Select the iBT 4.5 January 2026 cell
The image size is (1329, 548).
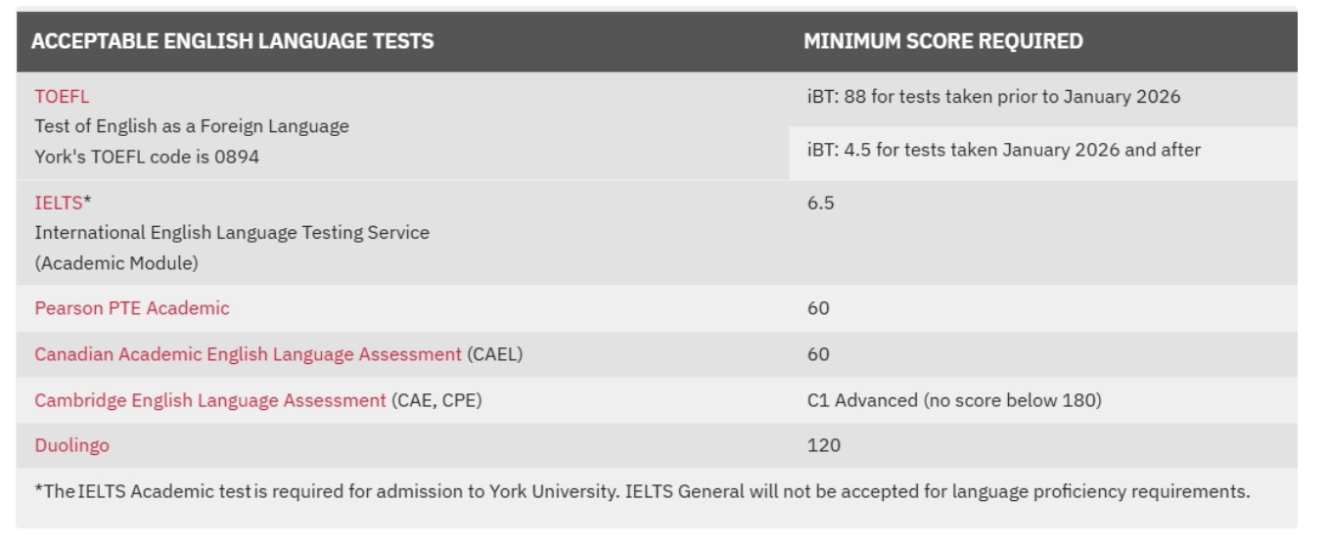1003,150
